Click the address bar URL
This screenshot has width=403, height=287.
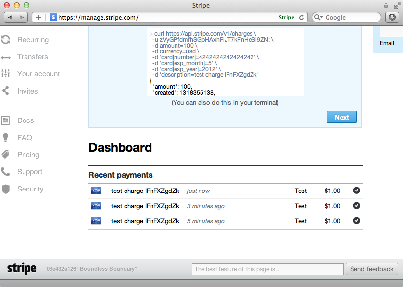coord(99,18)
